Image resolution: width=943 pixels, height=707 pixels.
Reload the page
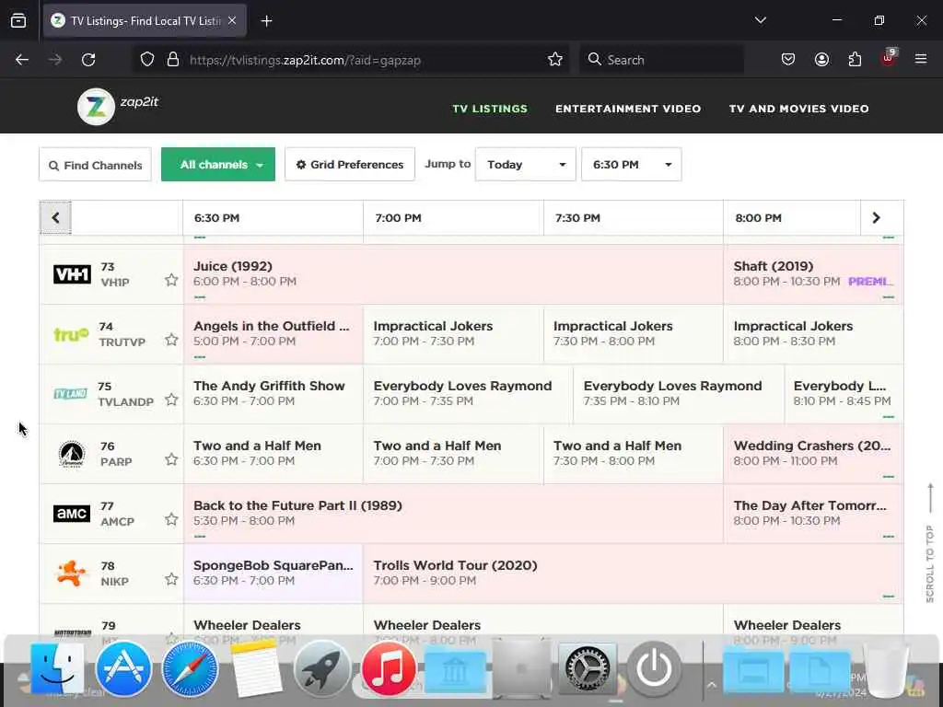(x=88, y=60)
